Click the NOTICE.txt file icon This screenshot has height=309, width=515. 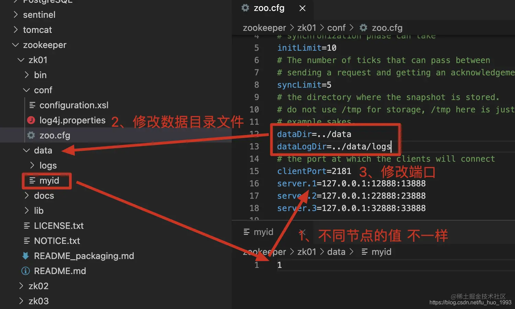[x=27, y=241]
